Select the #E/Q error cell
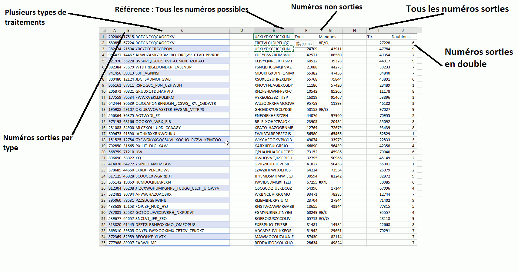 pyautogui.click(x=330, y=109)
